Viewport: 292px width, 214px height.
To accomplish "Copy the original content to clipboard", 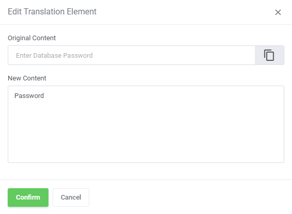I will [269, 55].
